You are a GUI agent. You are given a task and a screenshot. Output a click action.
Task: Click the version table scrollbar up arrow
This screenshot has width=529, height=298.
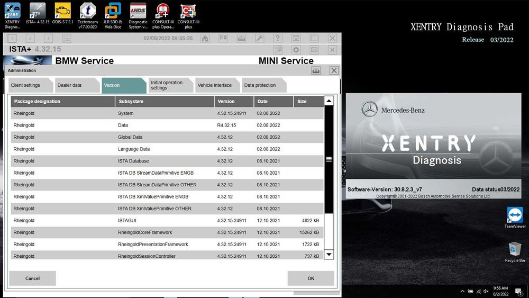coord(329,101)
